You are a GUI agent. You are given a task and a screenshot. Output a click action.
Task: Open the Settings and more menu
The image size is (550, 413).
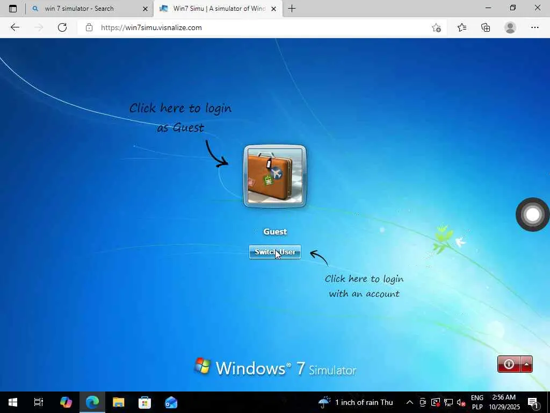[x=534, y=27]
